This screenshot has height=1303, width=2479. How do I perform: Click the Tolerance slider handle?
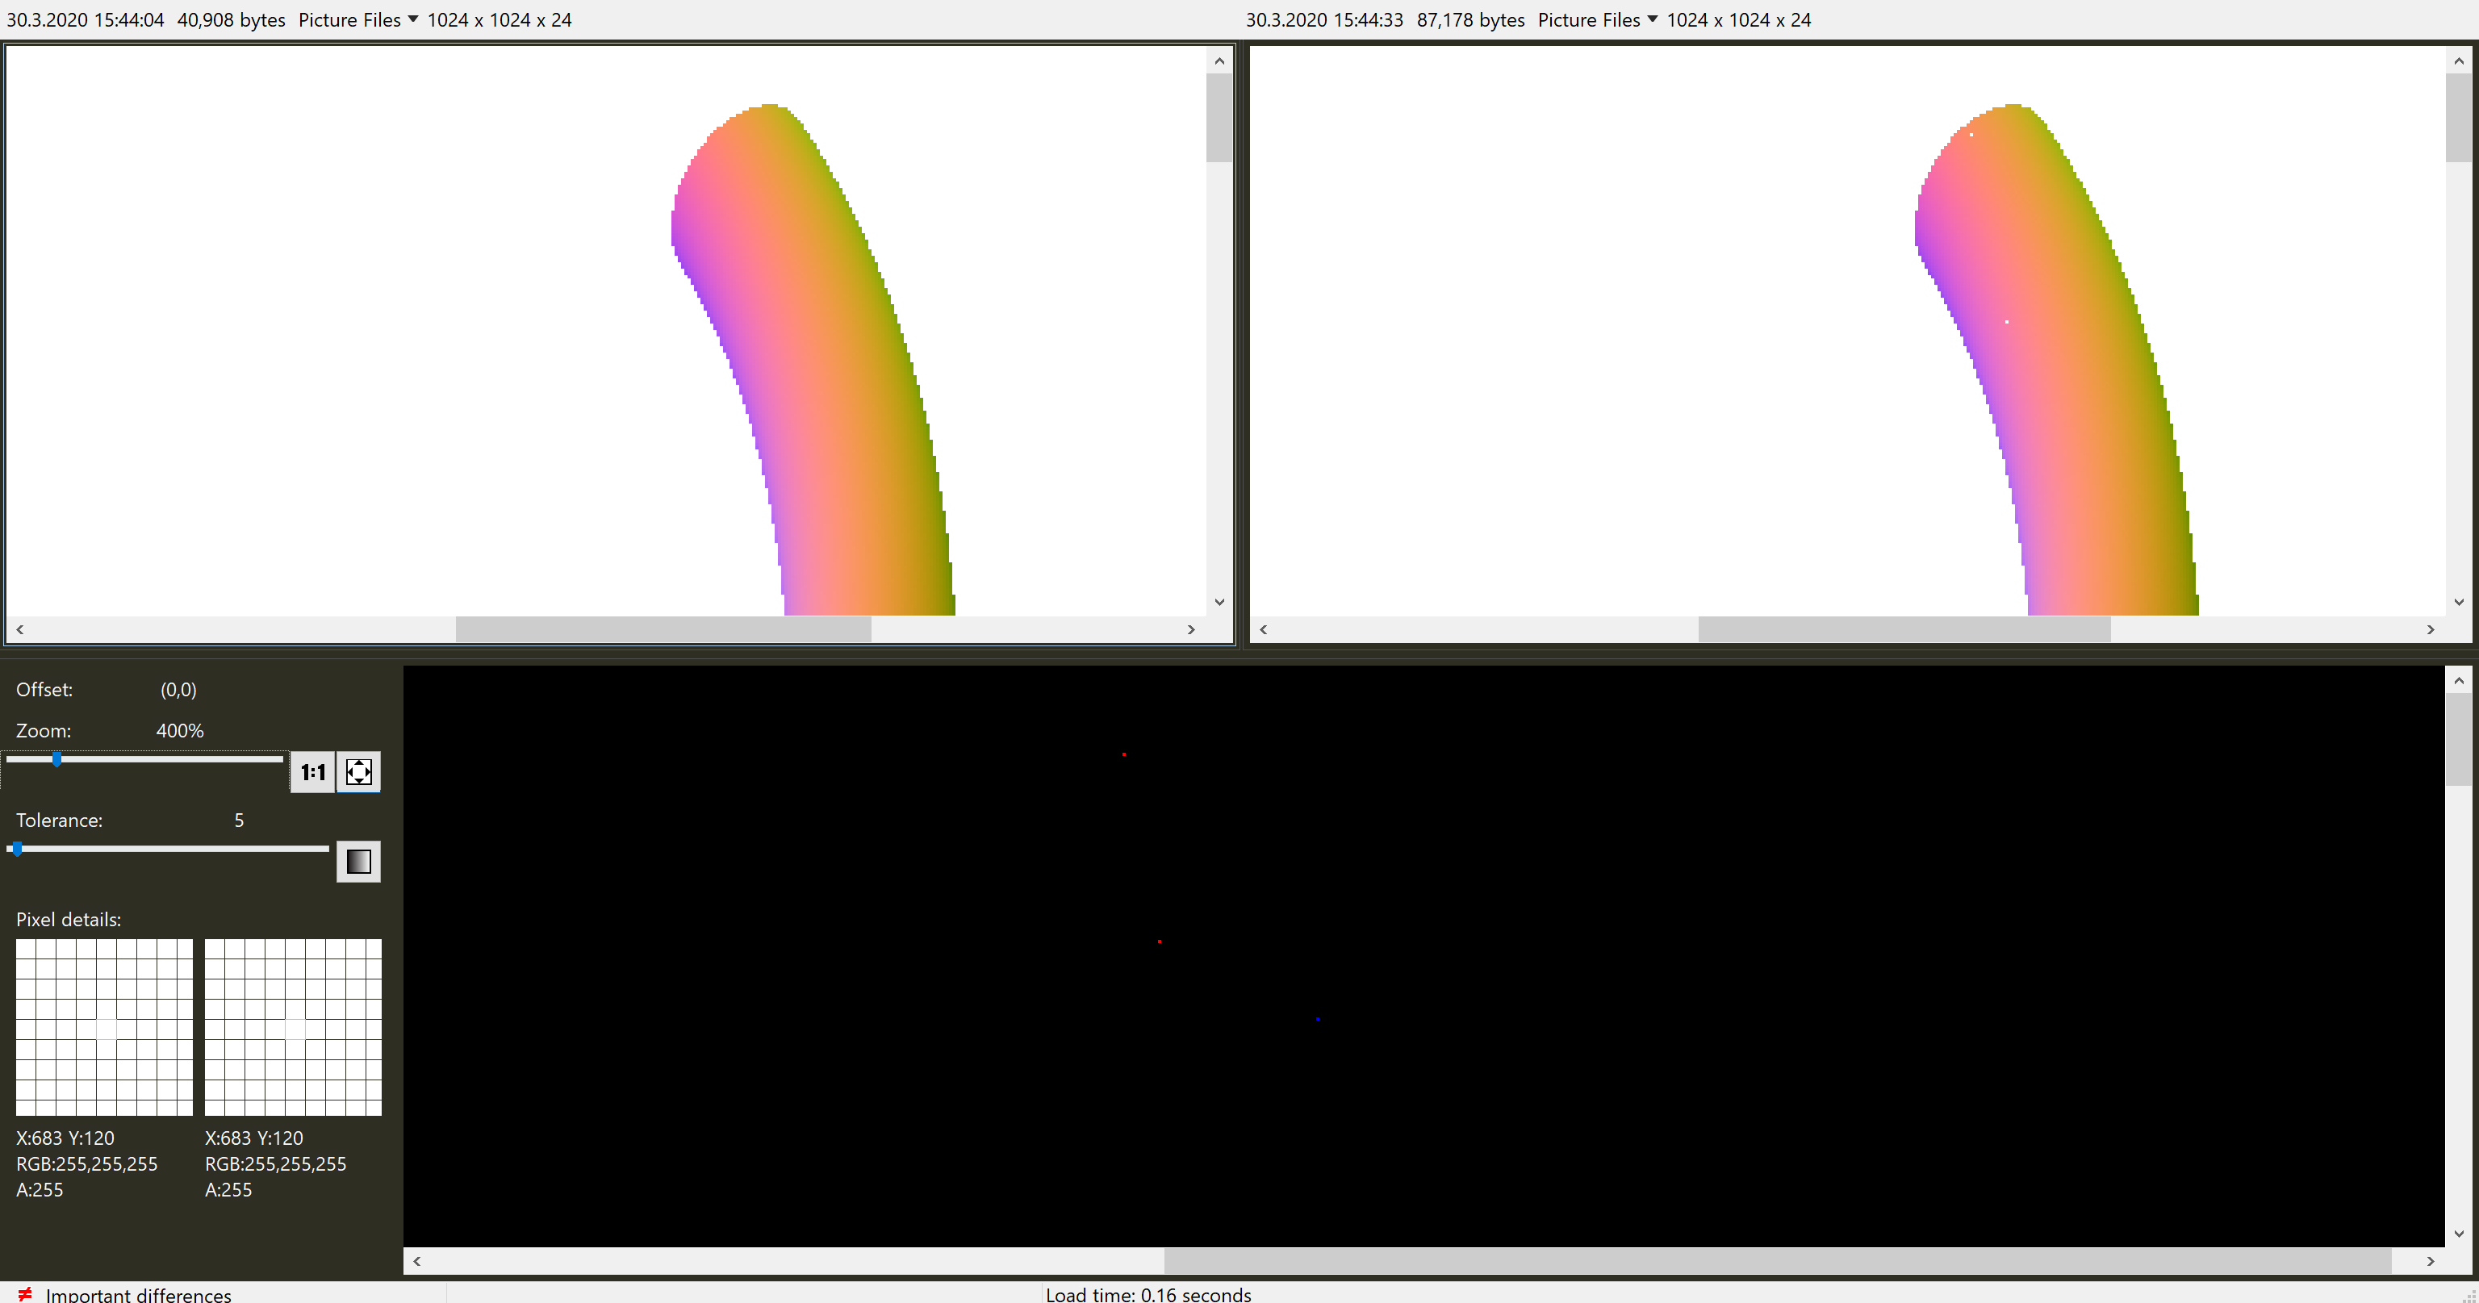point(17,849)
